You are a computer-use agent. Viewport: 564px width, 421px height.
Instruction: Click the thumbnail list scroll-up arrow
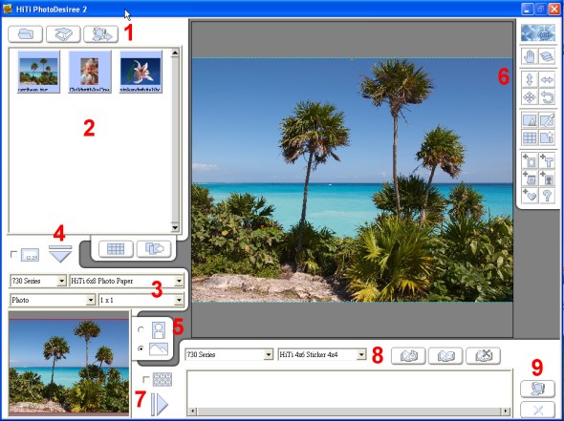[x=175, y=53]
